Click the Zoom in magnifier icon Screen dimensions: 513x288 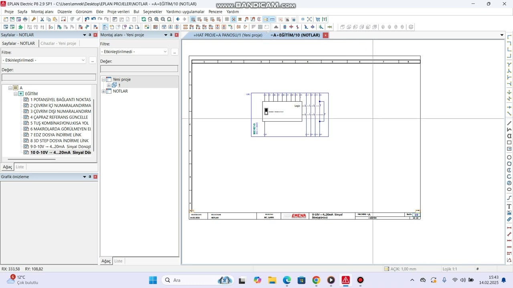click(x=156, y=19)
